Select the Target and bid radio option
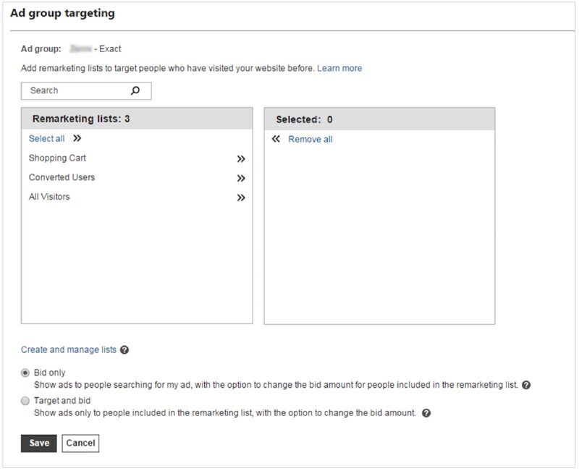Screen dimensions: 579x471 click(26, 401)
